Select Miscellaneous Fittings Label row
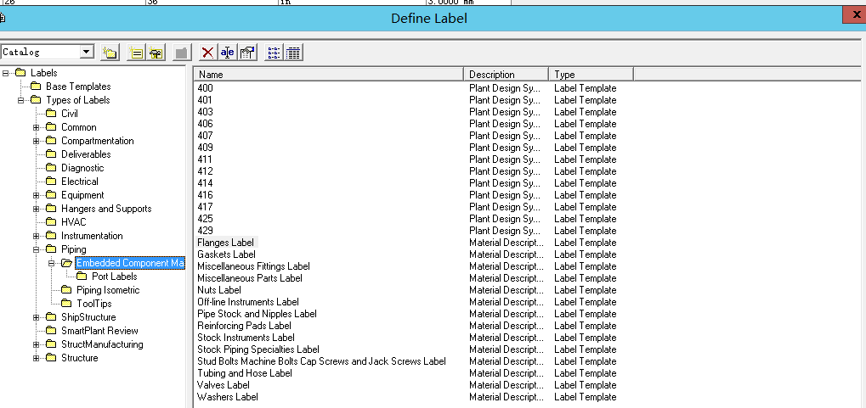This screenshot has width=866, height=408. point(253,266)
